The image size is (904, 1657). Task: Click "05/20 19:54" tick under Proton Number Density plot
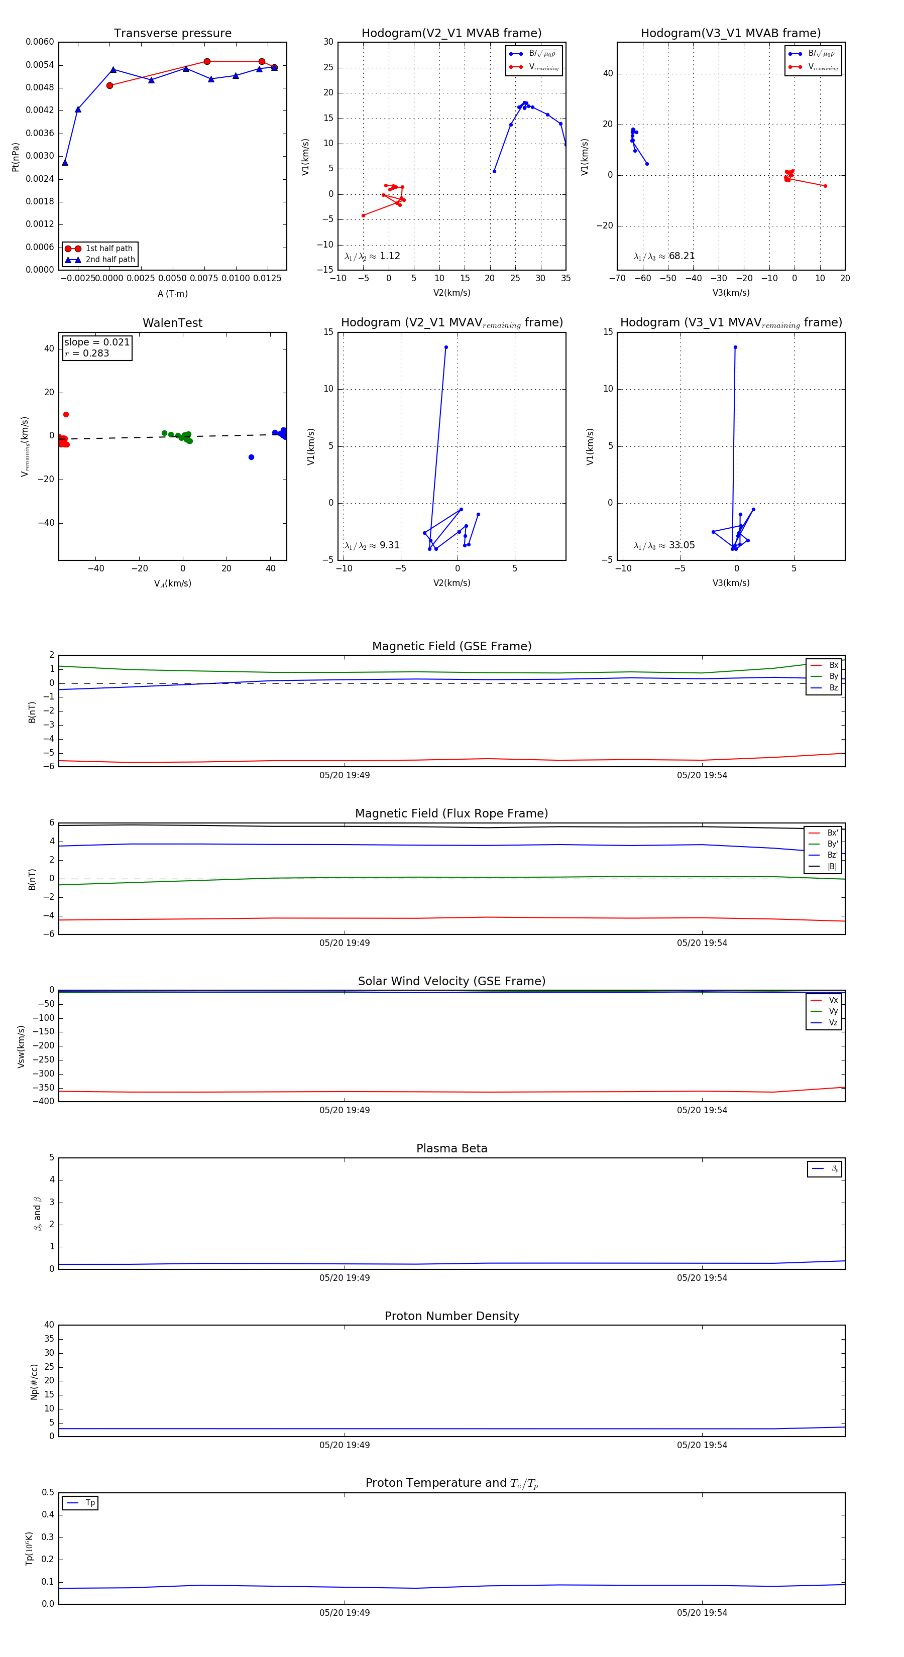point(702,1446)
